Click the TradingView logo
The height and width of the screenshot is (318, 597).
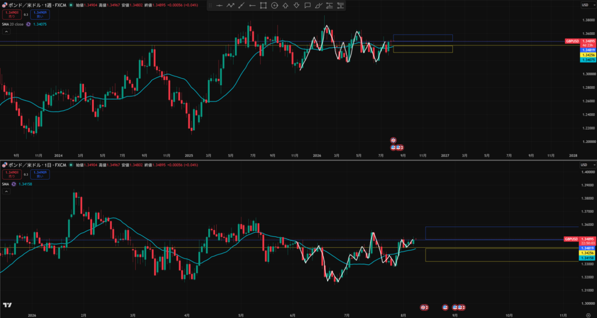click(x=7, y=305)
